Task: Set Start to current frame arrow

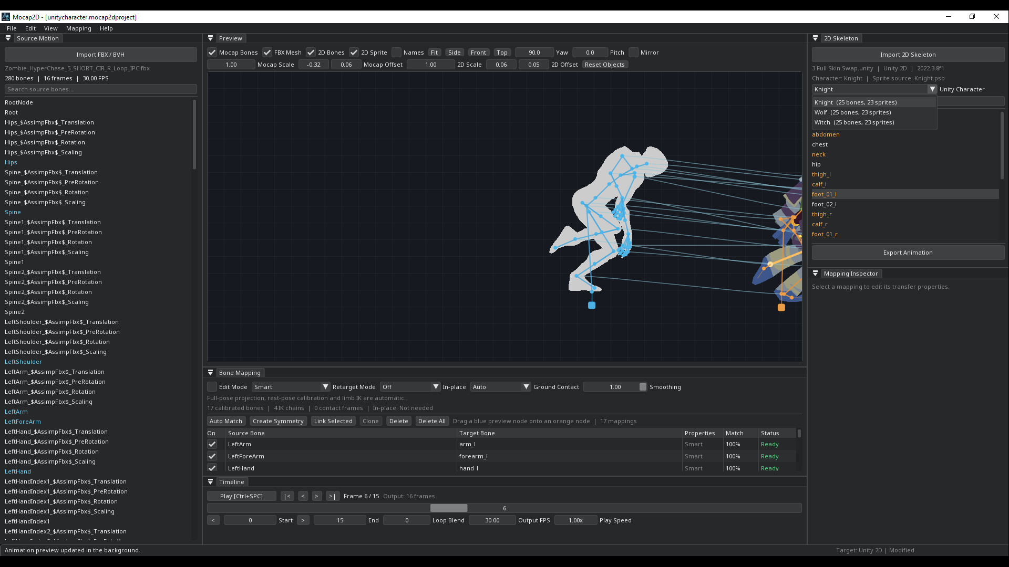Action: click(213, 520)
